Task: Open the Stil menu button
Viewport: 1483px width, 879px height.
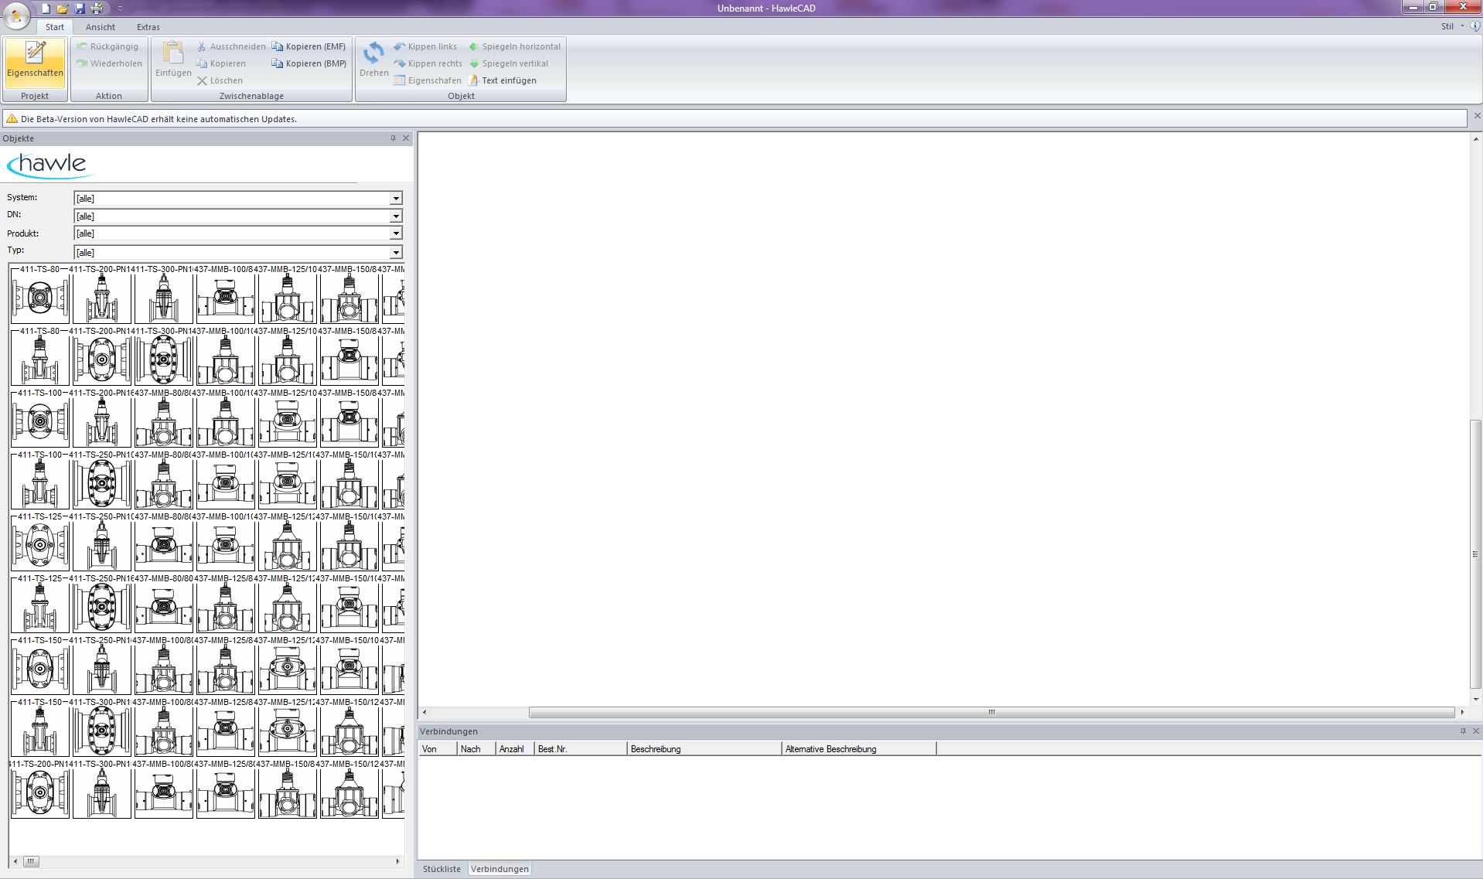Action: (1451, 26)
